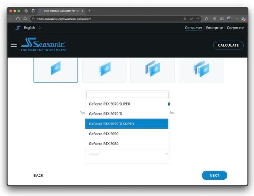Bookmark page with the star icon

tap(198, 19)
